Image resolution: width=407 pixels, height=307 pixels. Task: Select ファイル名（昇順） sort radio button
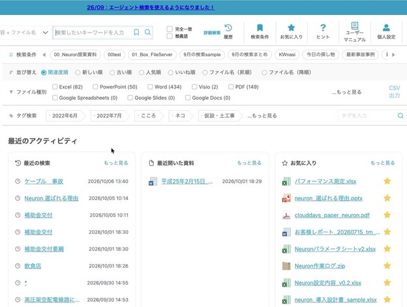205,72
